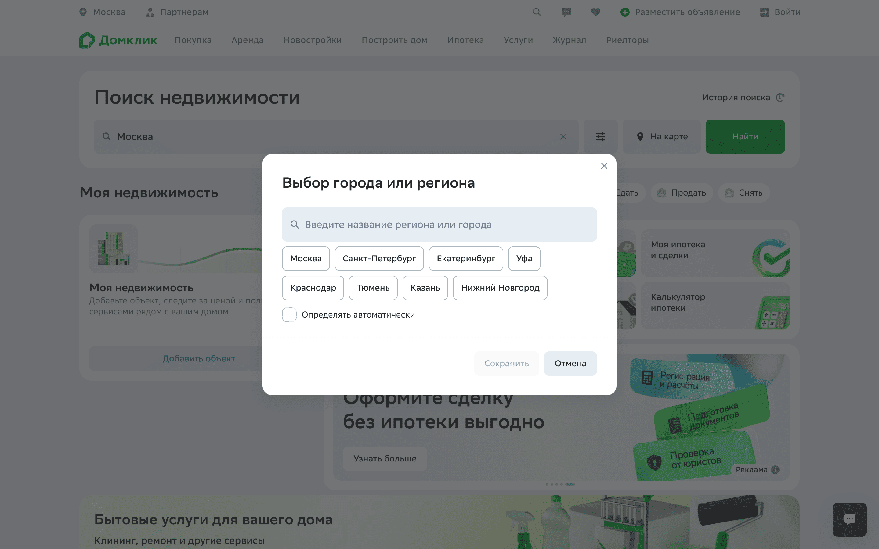879x549 pixels.
Task: Click the building thumbnail in Моя недвижимость
Action: click(x=113, y=249)
